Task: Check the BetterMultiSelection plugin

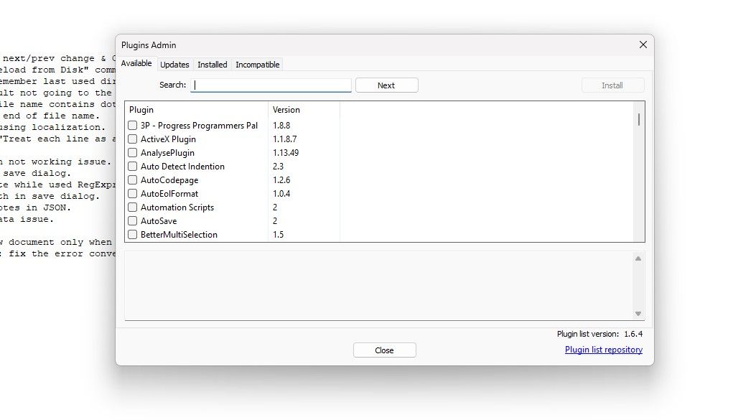Action: [133, 234]
